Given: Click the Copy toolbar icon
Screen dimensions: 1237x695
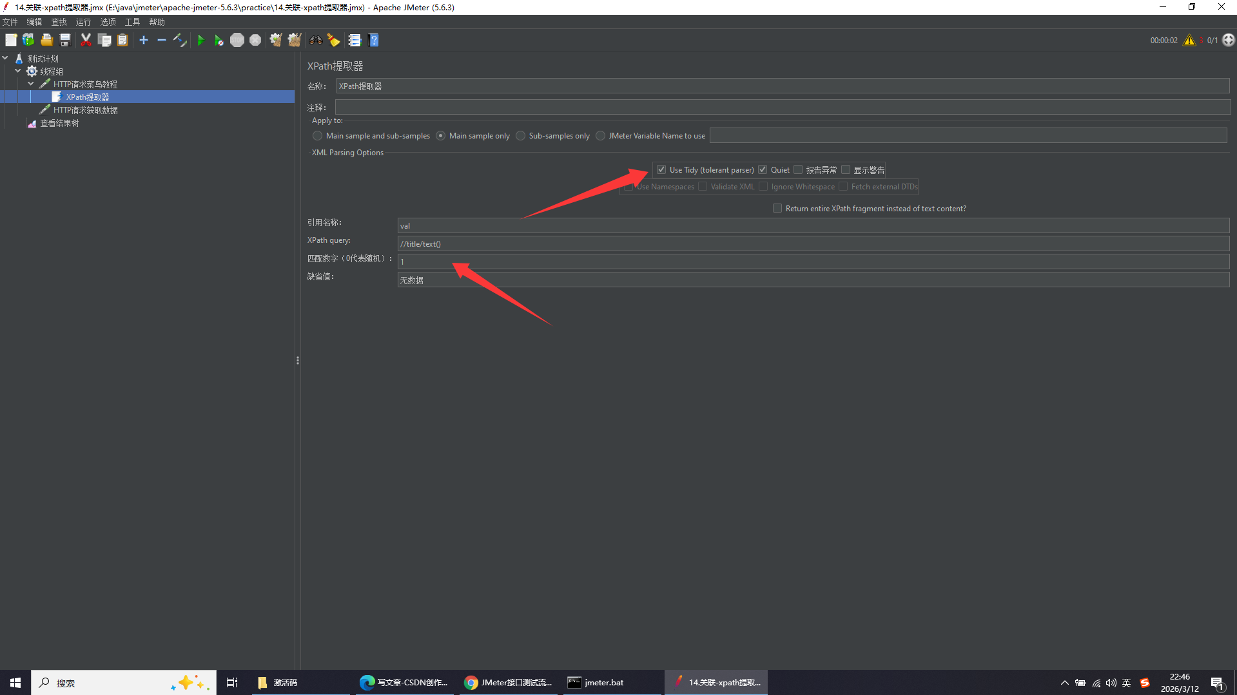Looking at the screenshot, I should click(104, 40).
